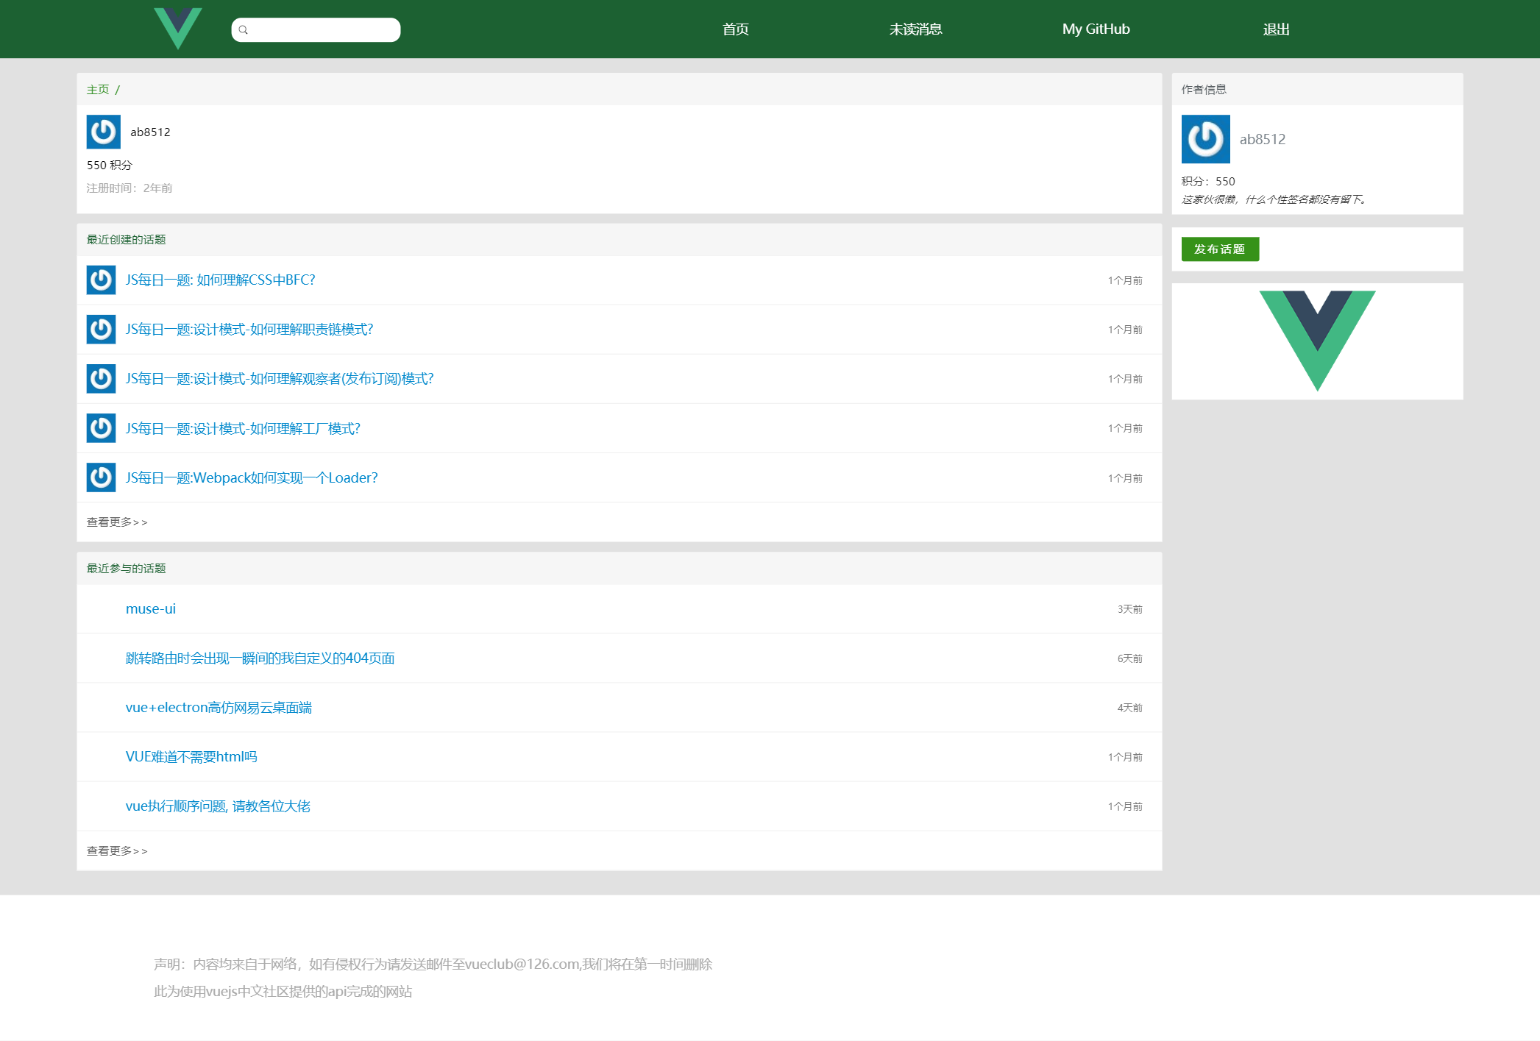Open 首页 in the navigation bar
1540x1041 pixels.
tap(735, 29)
